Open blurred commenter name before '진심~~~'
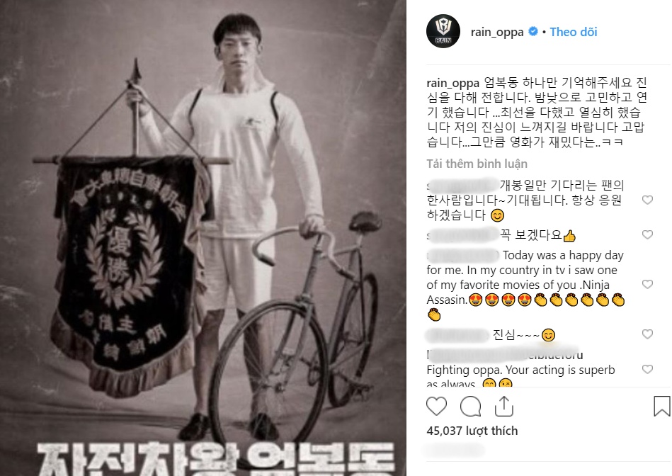This screenshot has width=672, height=476. pyautogui.click(x=457, y=335)
